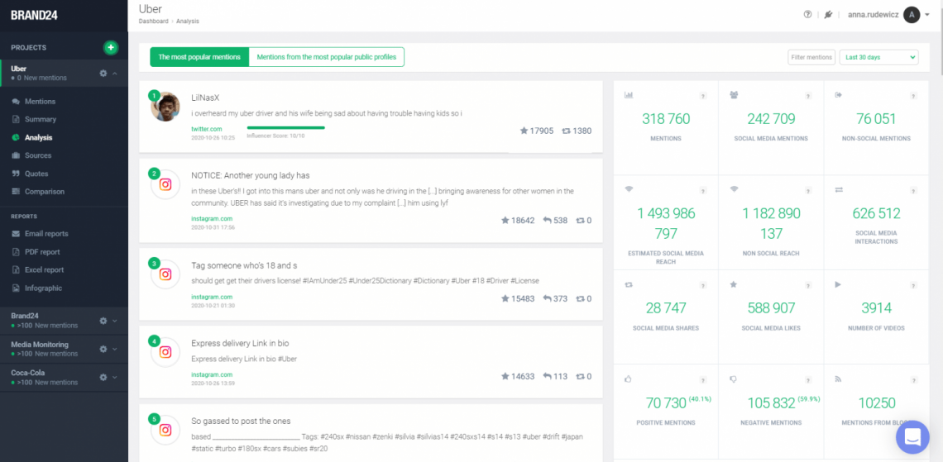The height and width of the screenshot is (462, 943).
Task: Open PDF report in sidebar
Action: coord(42,252)
